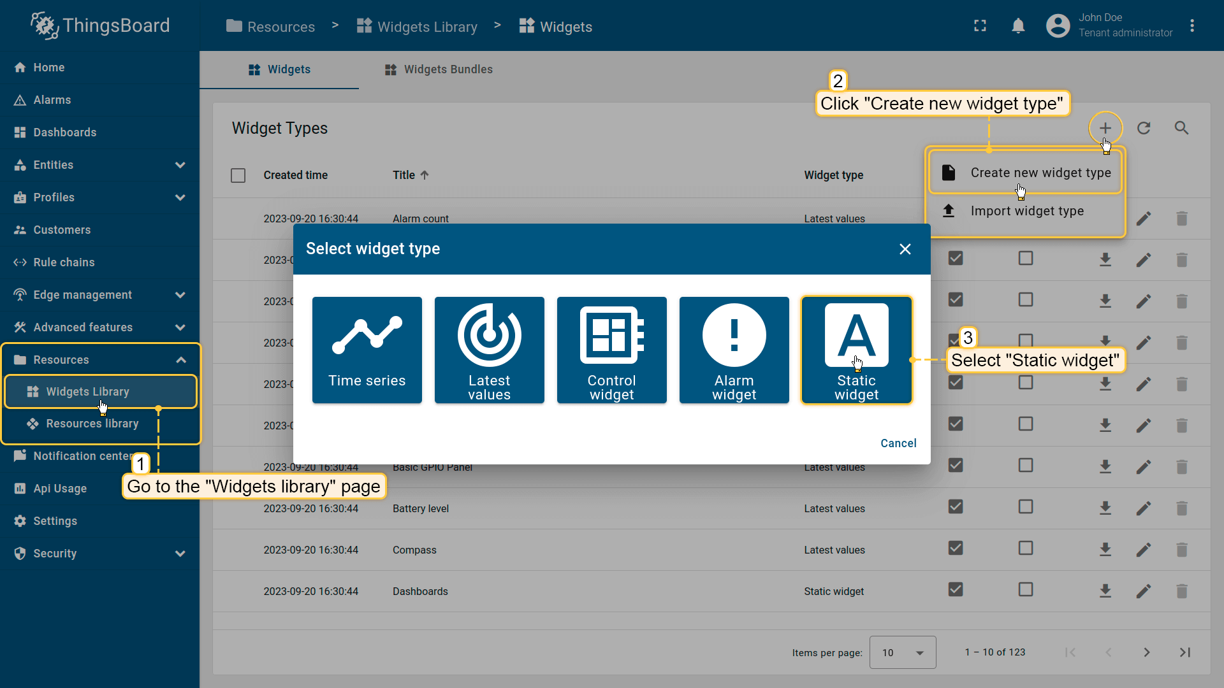The height and width of the screenshot is (688, 1224).
Task: Click the search magnifier icon
Action: coord(1181,128)
